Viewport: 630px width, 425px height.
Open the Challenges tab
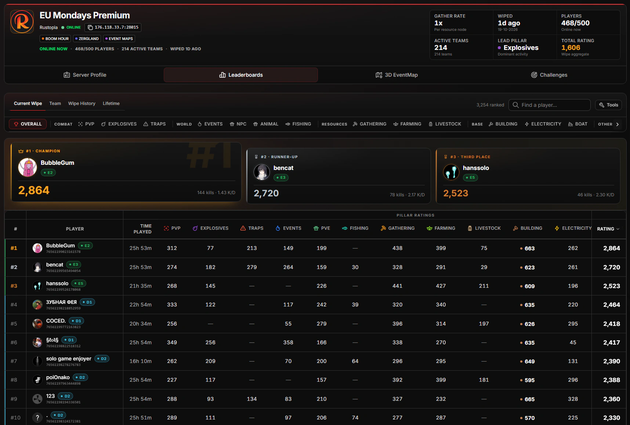[549, 75]
